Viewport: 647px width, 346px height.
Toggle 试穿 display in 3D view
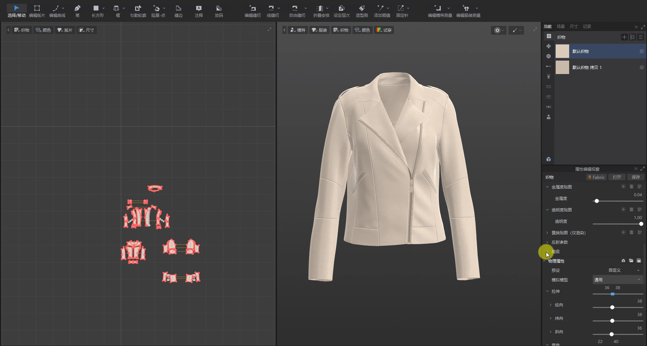(x=384, y=30)
